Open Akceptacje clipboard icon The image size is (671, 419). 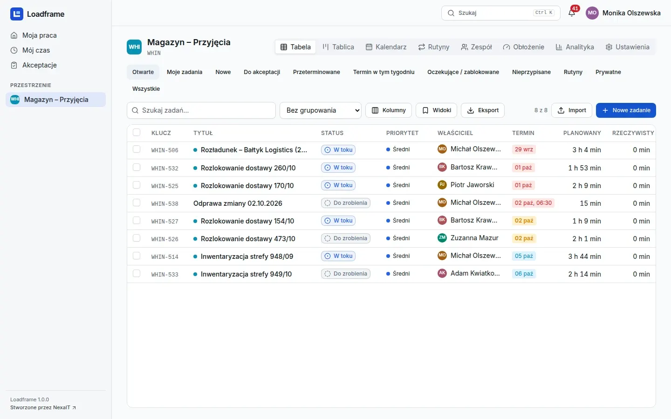[x=14, y=65]
